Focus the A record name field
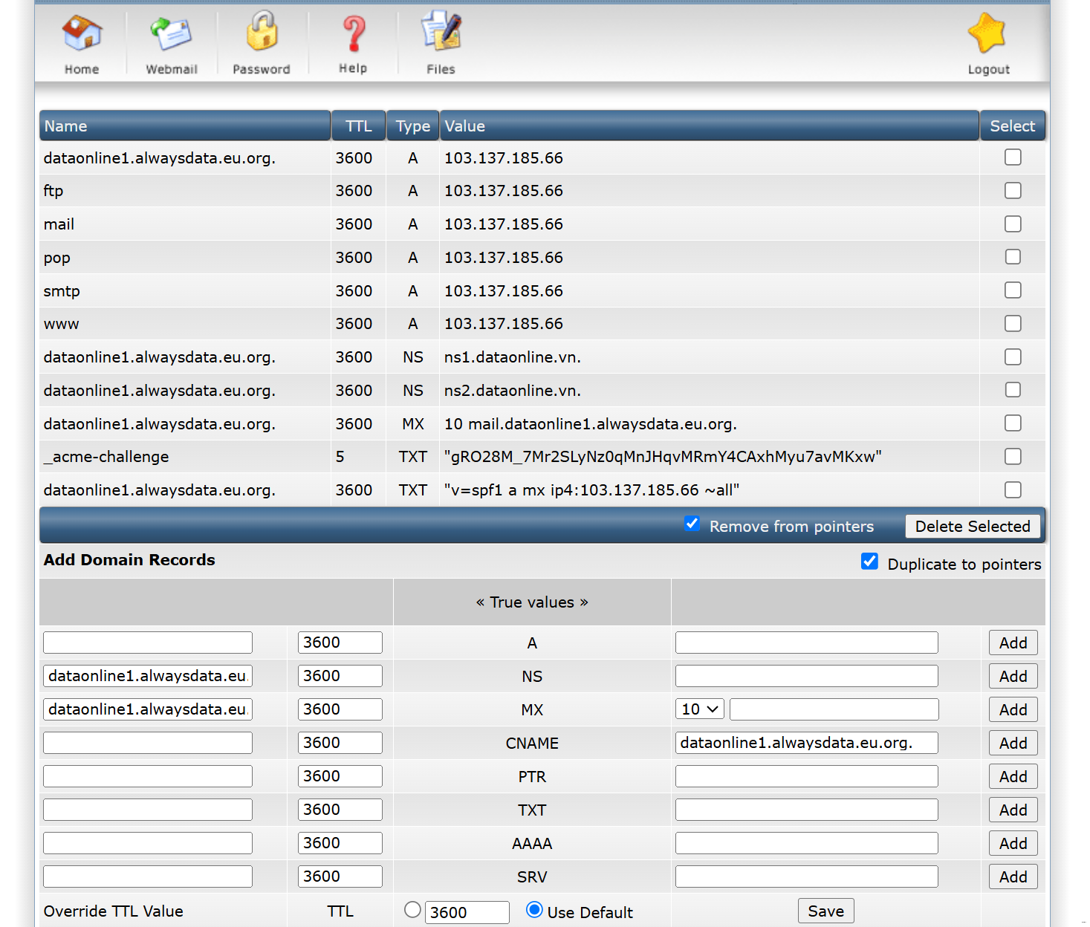 point(148,643)
